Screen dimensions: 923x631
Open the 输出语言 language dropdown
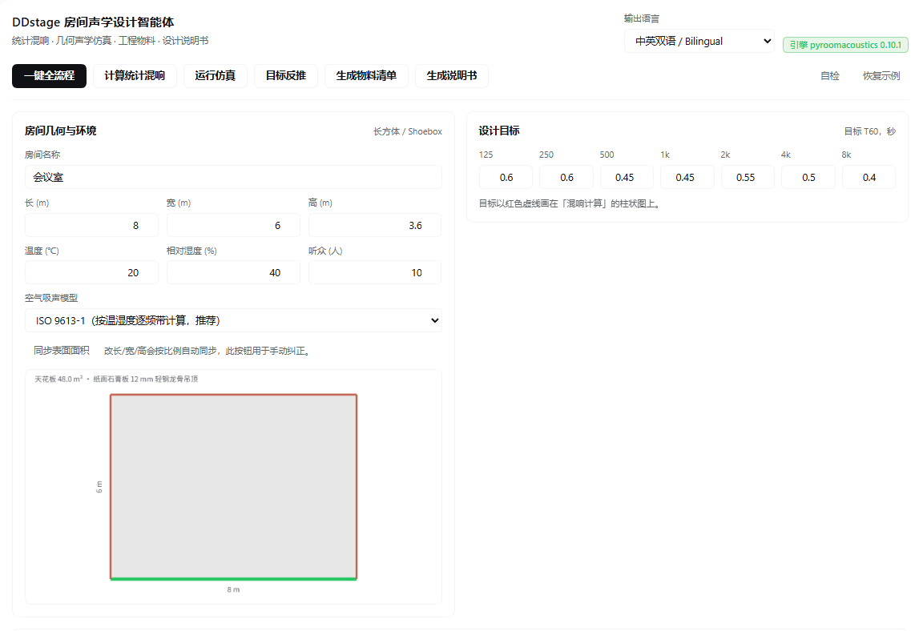pyautogui.click(x=699, y=41)
